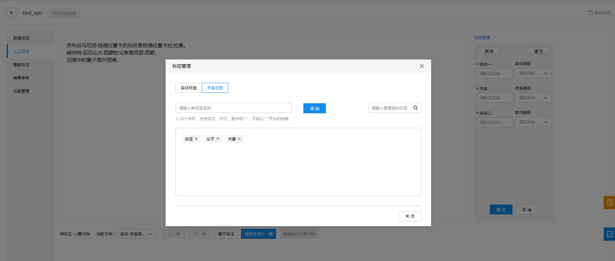Open the 帮助说明 help icon

click(x=590, y=13)
